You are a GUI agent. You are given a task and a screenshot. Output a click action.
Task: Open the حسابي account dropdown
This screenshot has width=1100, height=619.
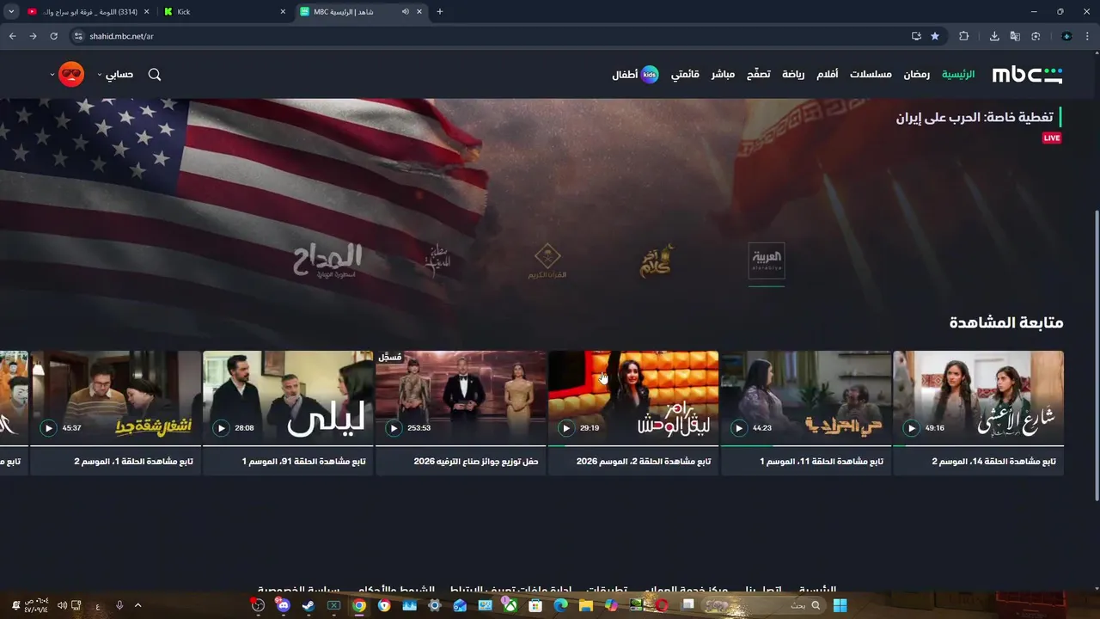coord(115,75)
